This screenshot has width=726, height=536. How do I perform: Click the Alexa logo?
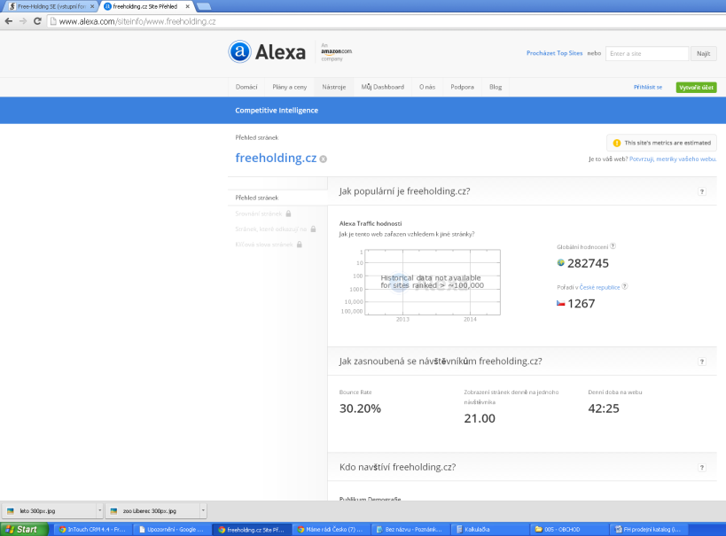[x=267, y=52]
